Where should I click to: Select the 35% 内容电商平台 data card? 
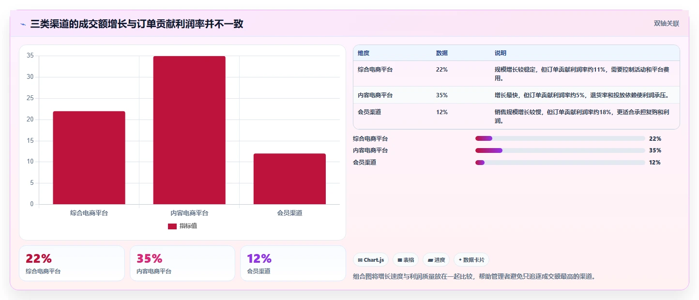tap(182, 263)
